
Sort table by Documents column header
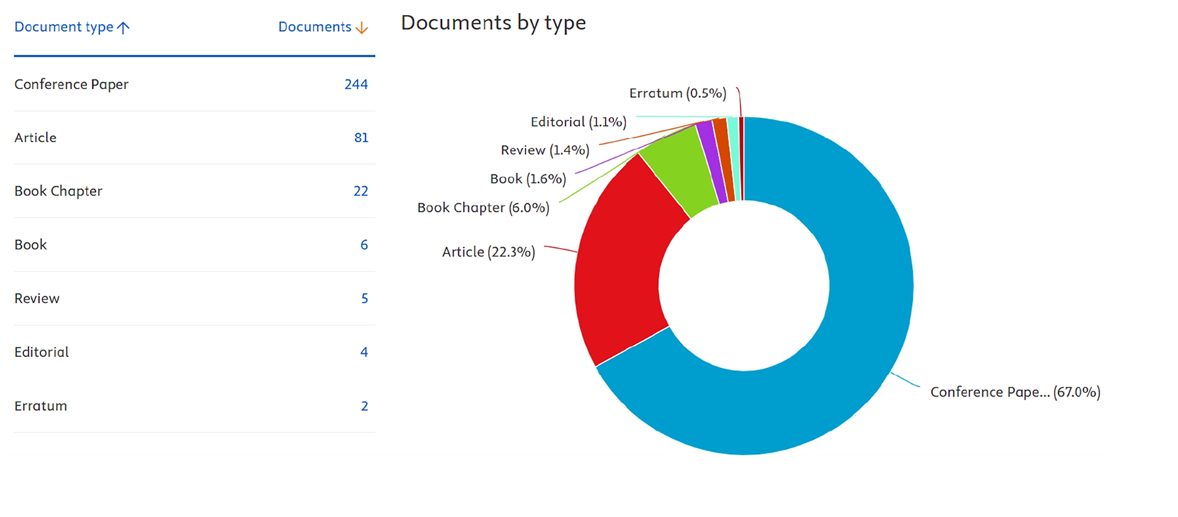[314, 27]
